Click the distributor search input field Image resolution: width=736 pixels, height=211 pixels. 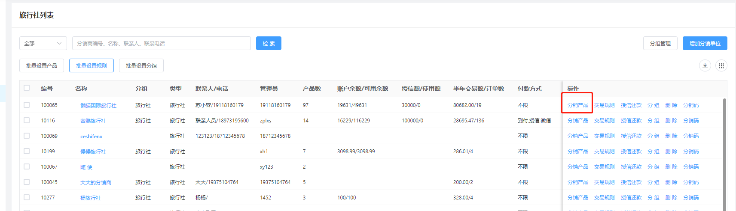[x=161, y=43]
